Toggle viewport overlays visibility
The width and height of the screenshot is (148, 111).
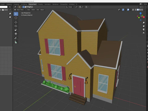click(128, 10)
